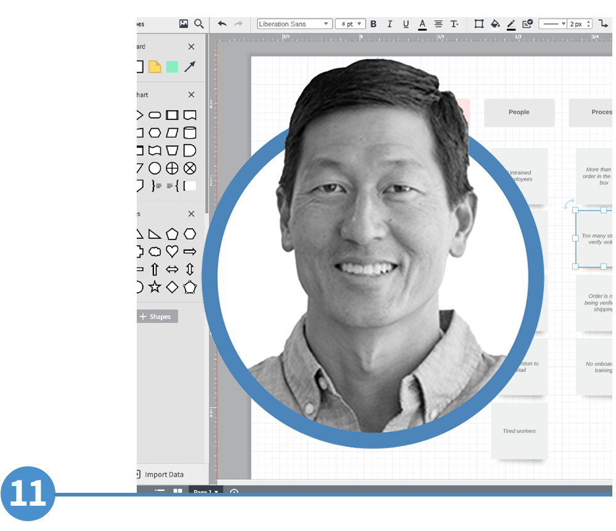Toggle italic formatting
The width and height of the screenshot is (616, 531).
pyautogui.click(x=390, y=24)
